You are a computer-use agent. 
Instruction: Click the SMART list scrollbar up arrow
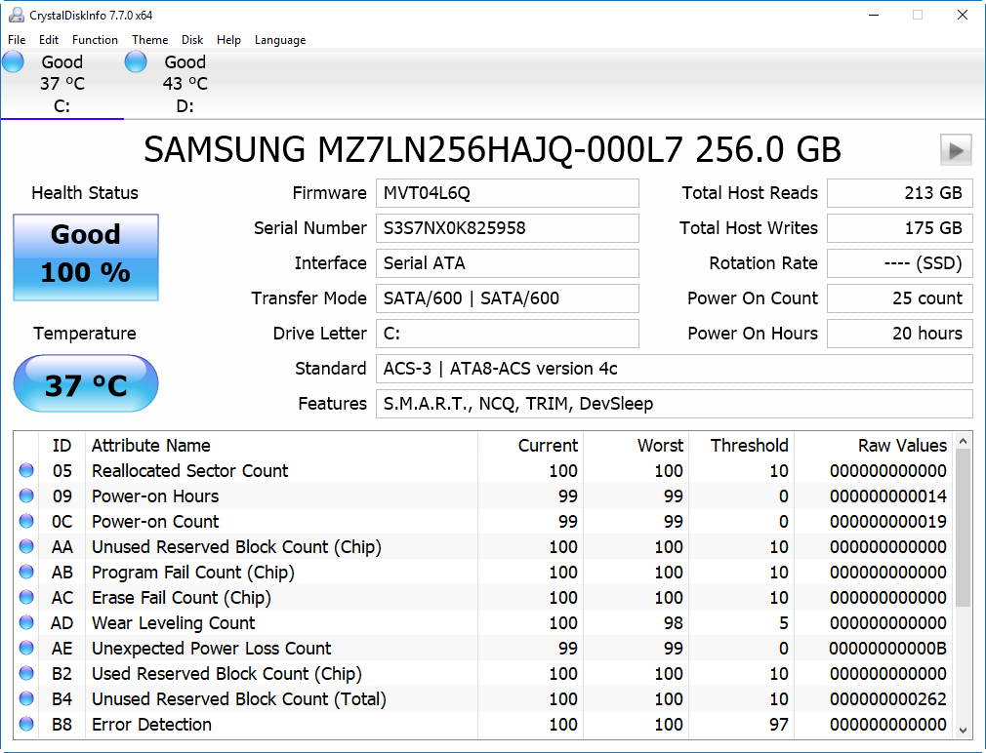[x=963, y=442]
